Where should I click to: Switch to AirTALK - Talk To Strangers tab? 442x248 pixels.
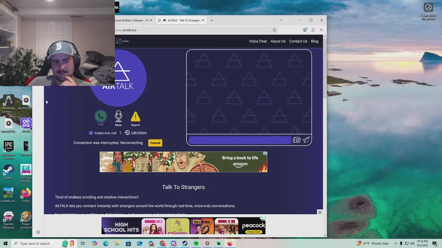point(181,20)
